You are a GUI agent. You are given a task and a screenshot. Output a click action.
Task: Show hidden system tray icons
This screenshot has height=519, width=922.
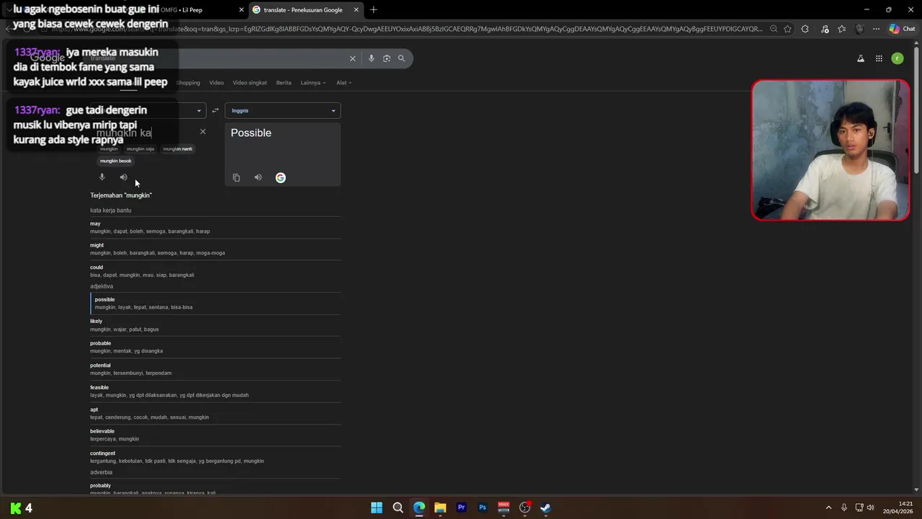point(828,507)
